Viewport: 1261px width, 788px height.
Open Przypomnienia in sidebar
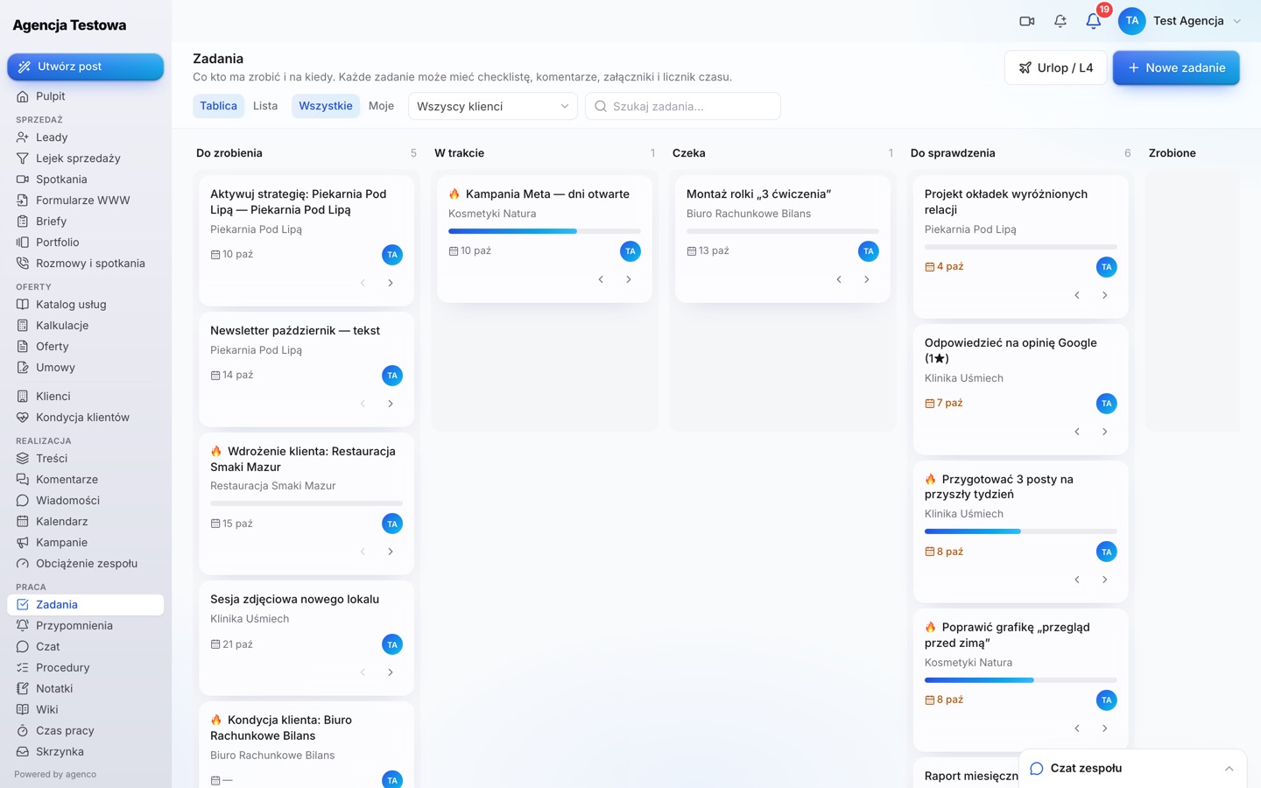(86, 626)
